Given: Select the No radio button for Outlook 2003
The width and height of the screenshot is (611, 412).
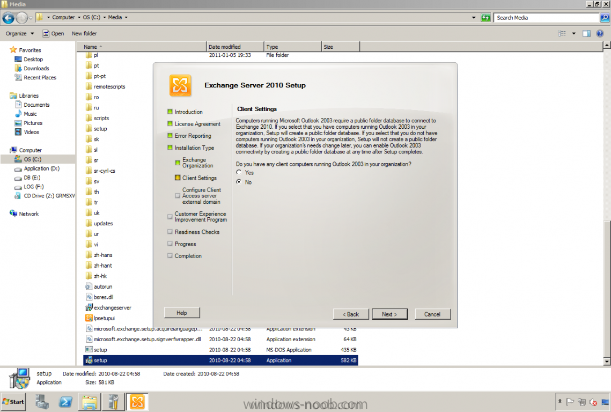Looking at the screenshot, I should pos(239,182).
